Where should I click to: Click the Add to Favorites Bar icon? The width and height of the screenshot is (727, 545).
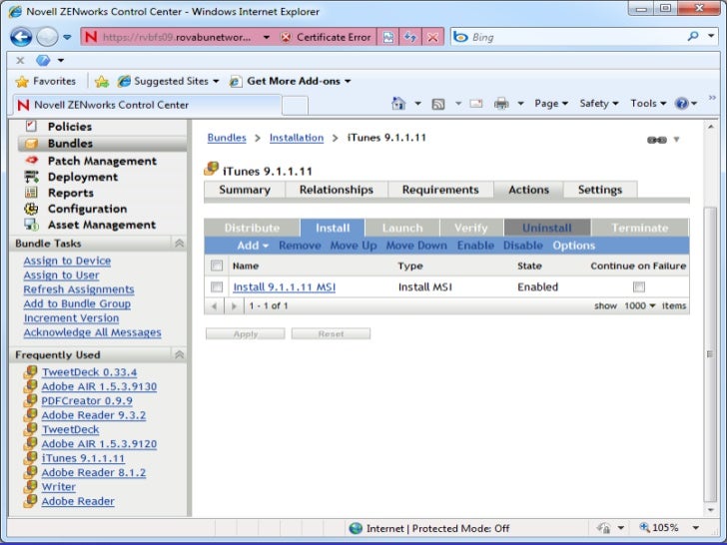(x=102, y=82)
